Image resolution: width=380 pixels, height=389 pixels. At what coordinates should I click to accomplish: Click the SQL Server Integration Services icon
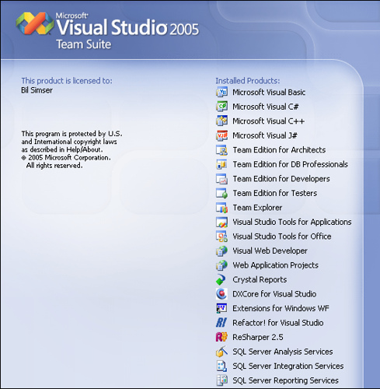click(x=221, y=366)
